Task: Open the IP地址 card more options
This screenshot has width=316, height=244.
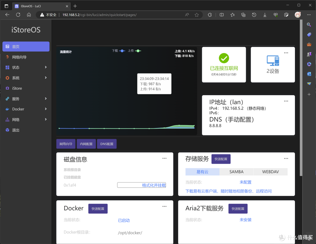Action: (x=286, y=101)
